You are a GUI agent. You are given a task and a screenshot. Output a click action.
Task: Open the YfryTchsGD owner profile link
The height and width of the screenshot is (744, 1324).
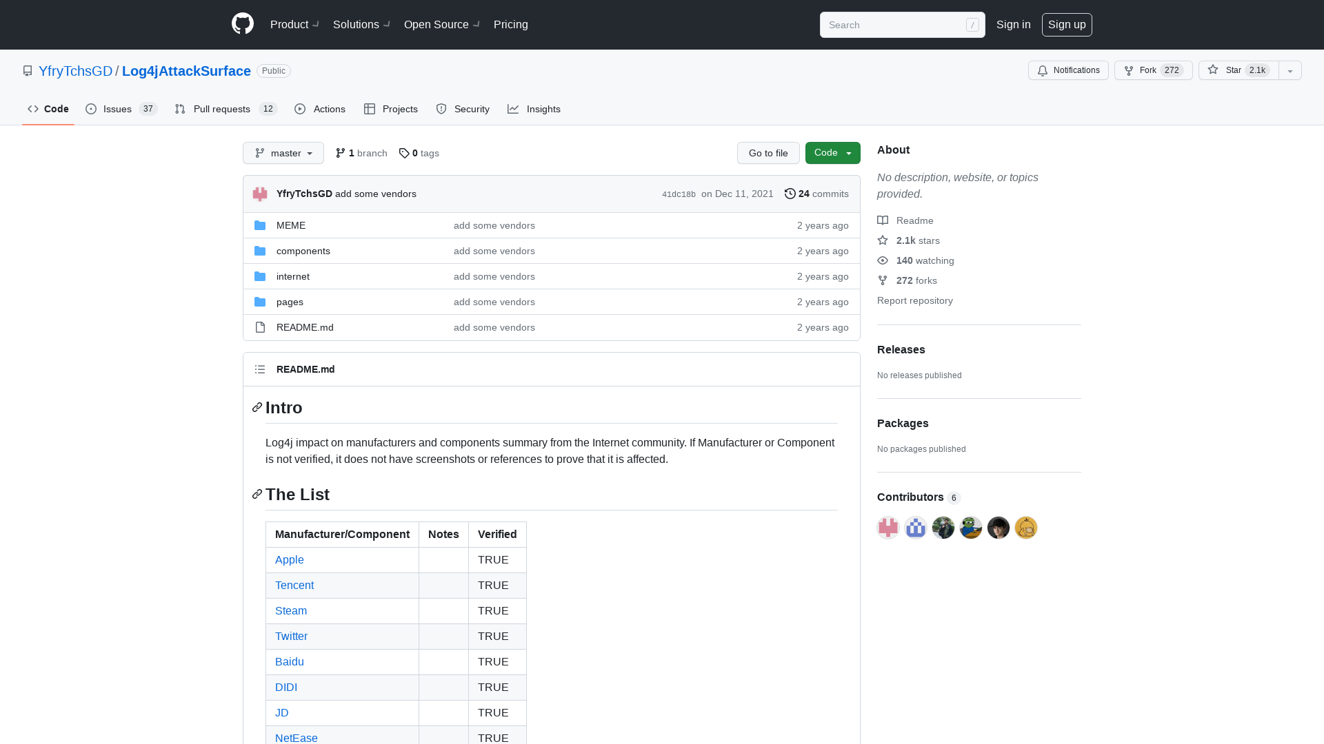click(75, 71)
